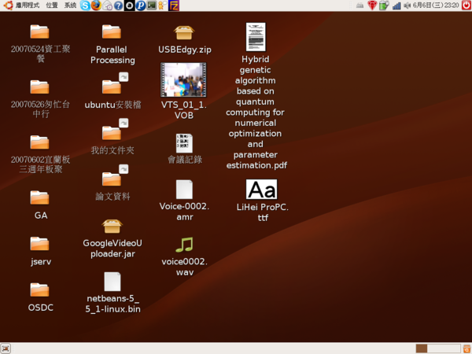Select the Hybrid genetic algorithm PDF thumbnail
This screenshot has height=354, width=472.
(256, 37)
